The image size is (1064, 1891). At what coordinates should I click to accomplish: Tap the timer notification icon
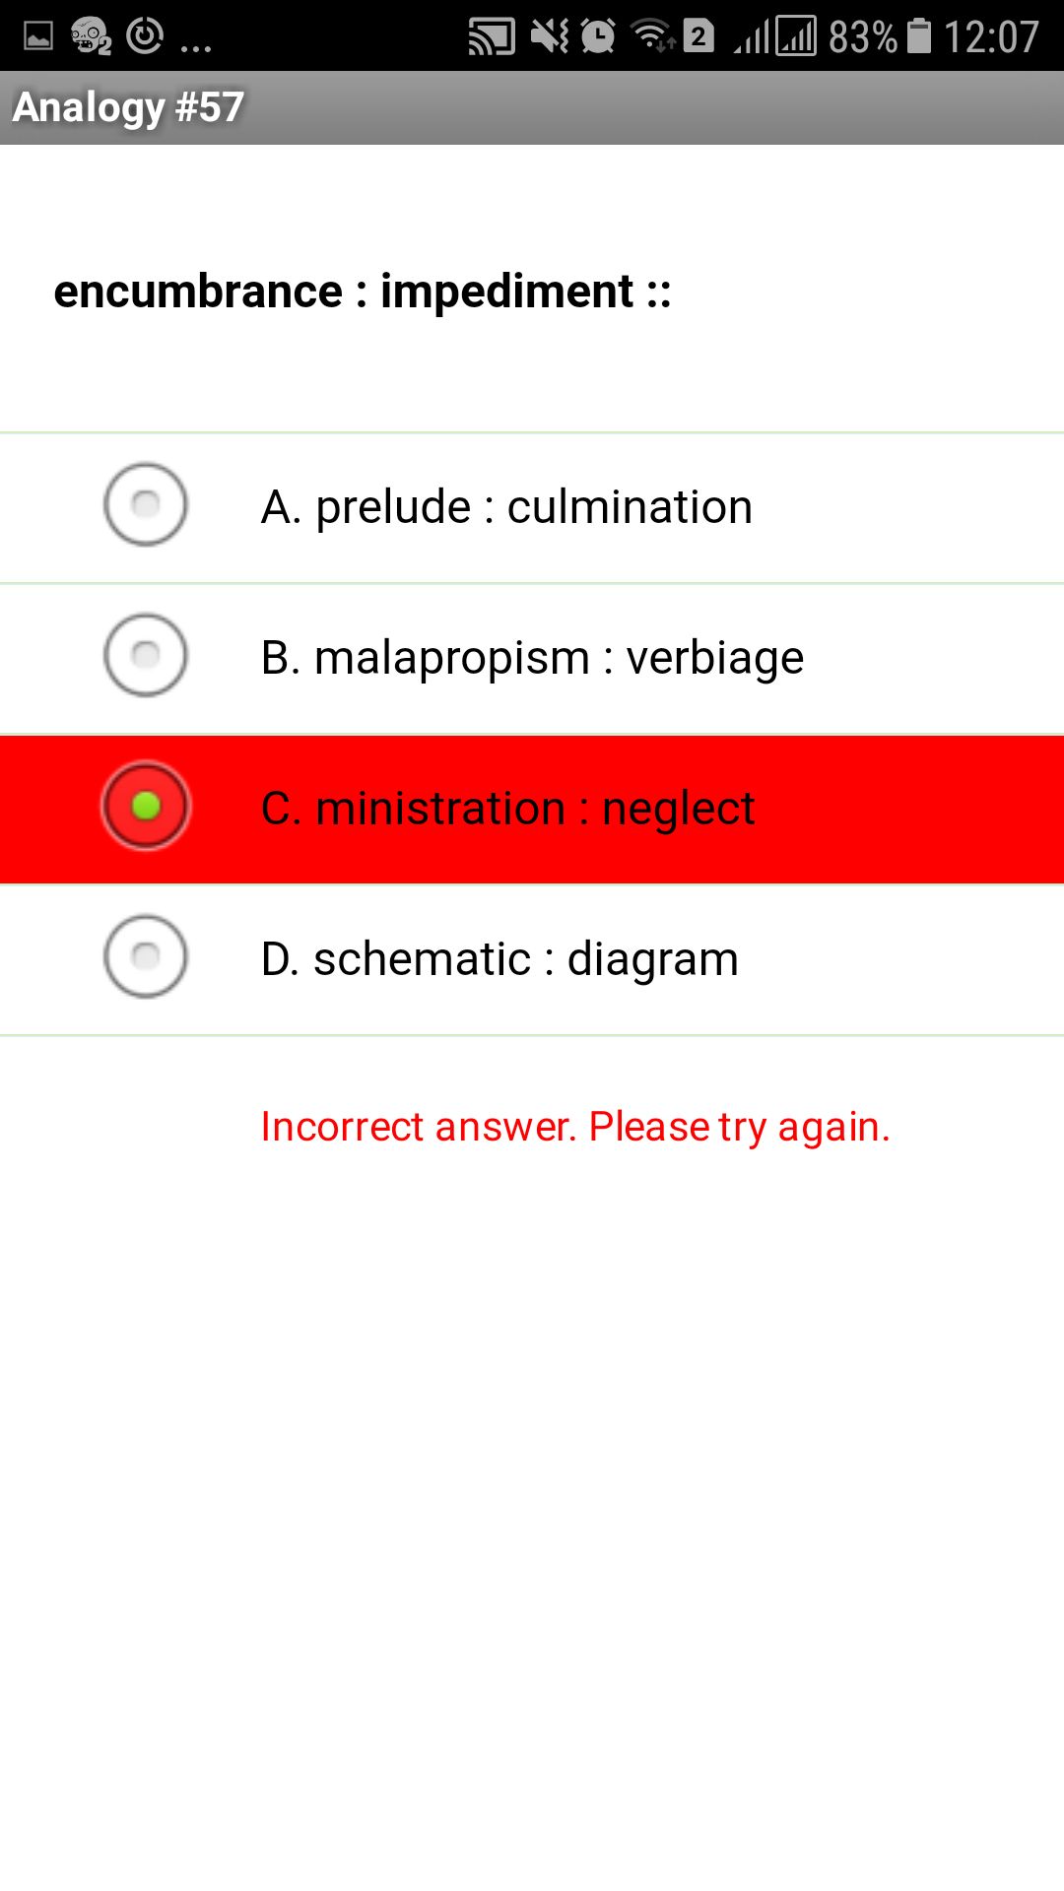(x=146, y=34)
